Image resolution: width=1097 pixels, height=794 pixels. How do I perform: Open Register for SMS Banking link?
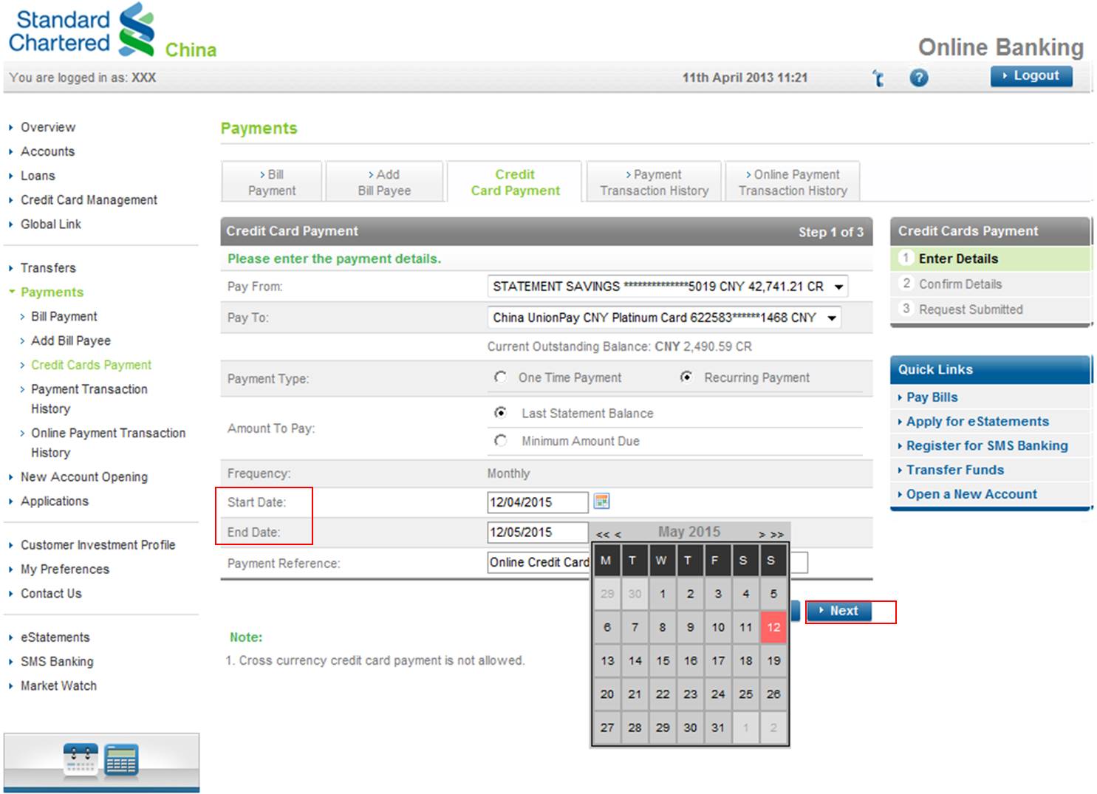(986, 445)
